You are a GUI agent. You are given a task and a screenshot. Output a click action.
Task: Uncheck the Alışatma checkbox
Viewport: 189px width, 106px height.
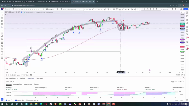point(16,100)
